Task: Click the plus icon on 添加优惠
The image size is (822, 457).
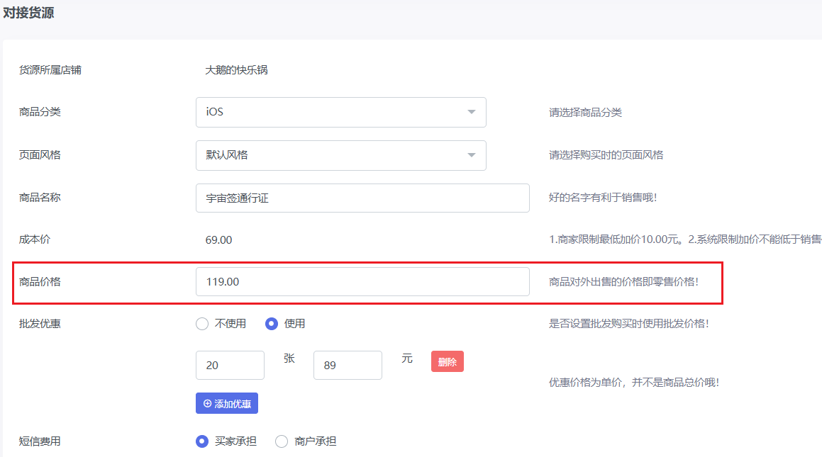Action: pyautogui.click(x=208, y=403)
